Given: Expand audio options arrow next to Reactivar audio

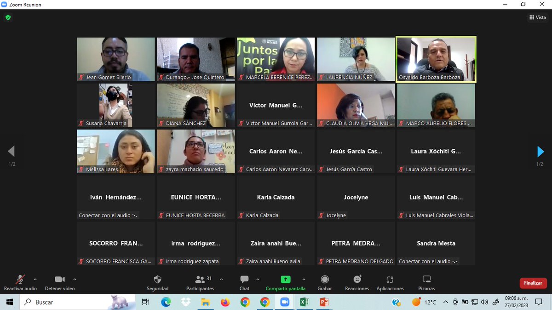Looking at the screenshot, I should pyautogui.click(x=35, y=279).
